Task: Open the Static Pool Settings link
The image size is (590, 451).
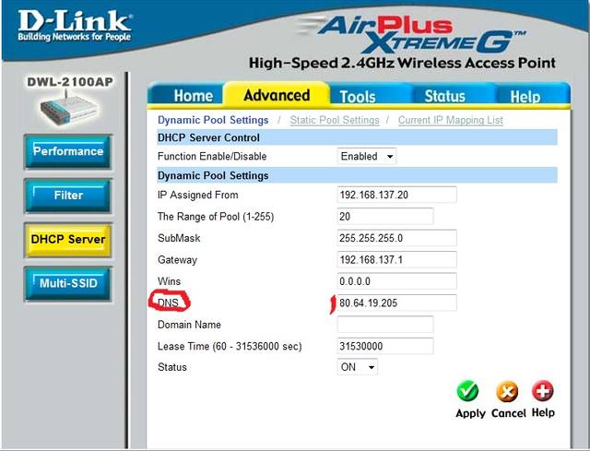Action: (x=335, y=120)
